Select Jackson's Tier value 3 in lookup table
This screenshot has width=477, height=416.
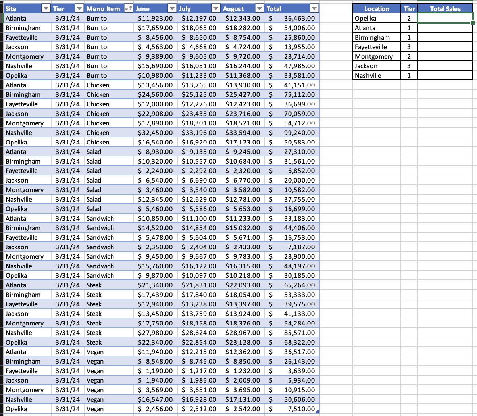pos(410,66)
